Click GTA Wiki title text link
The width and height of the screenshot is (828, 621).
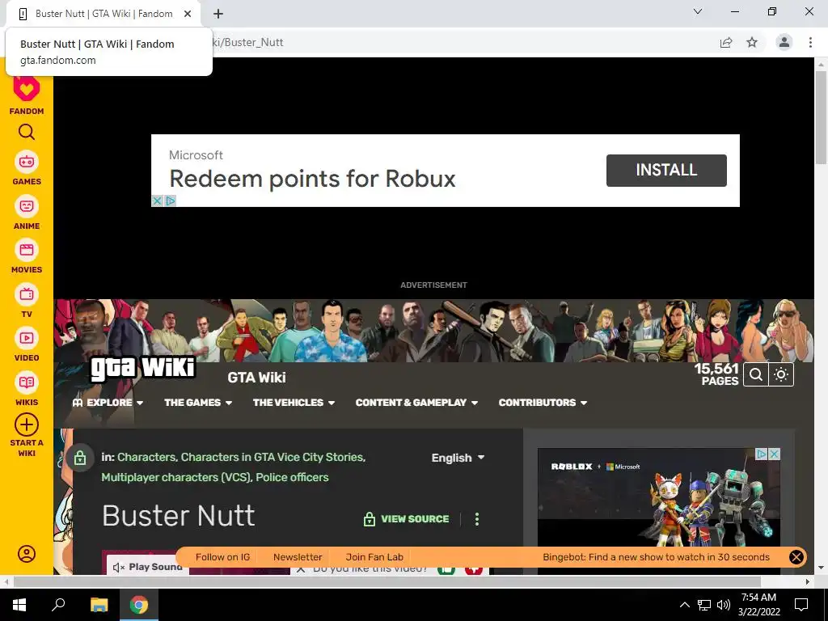click(x=256, y=378)
